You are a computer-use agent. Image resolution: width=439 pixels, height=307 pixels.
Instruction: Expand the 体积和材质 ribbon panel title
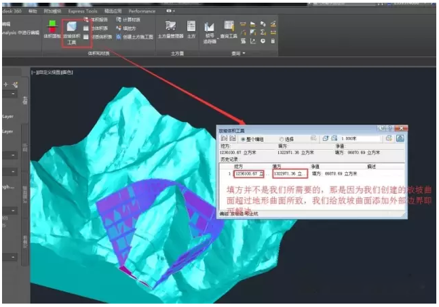coord(99,52)
